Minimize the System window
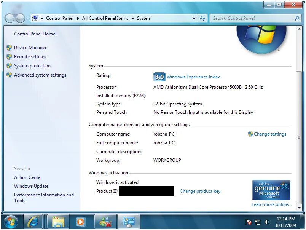Viewport: 306px width, 230px height. coord(269,5)
